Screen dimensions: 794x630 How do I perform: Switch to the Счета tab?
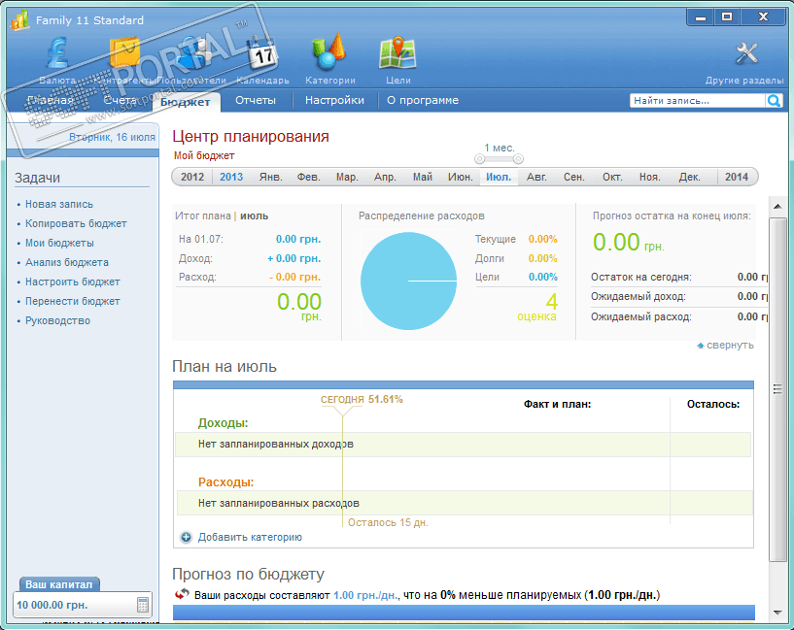coord(120,100)
